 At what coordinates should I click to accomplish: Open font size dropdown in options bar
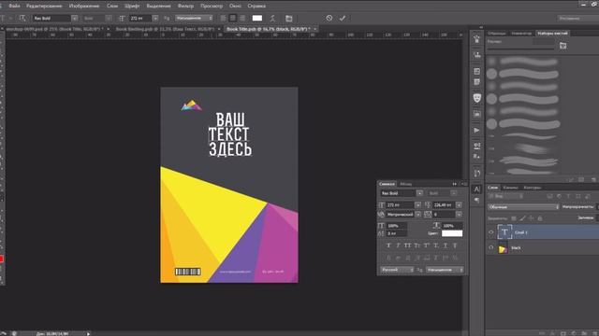(155, 19)
